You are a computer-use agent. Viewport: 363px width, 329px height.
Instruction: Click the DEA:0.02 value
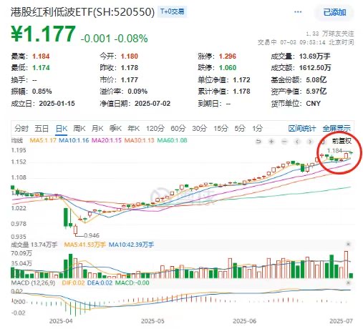click(x=100, y=283)
